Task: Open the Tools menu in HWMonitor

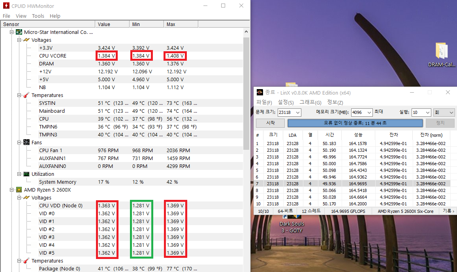Action: 38,16
